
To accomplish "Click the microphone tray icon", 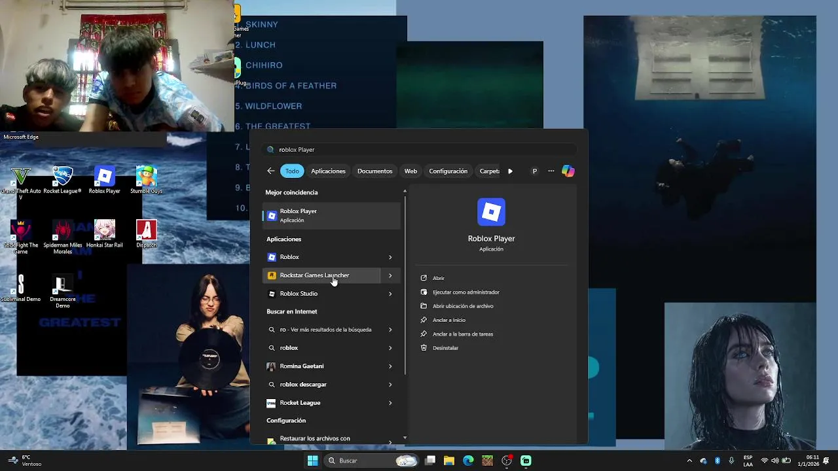I will [731, 461].
